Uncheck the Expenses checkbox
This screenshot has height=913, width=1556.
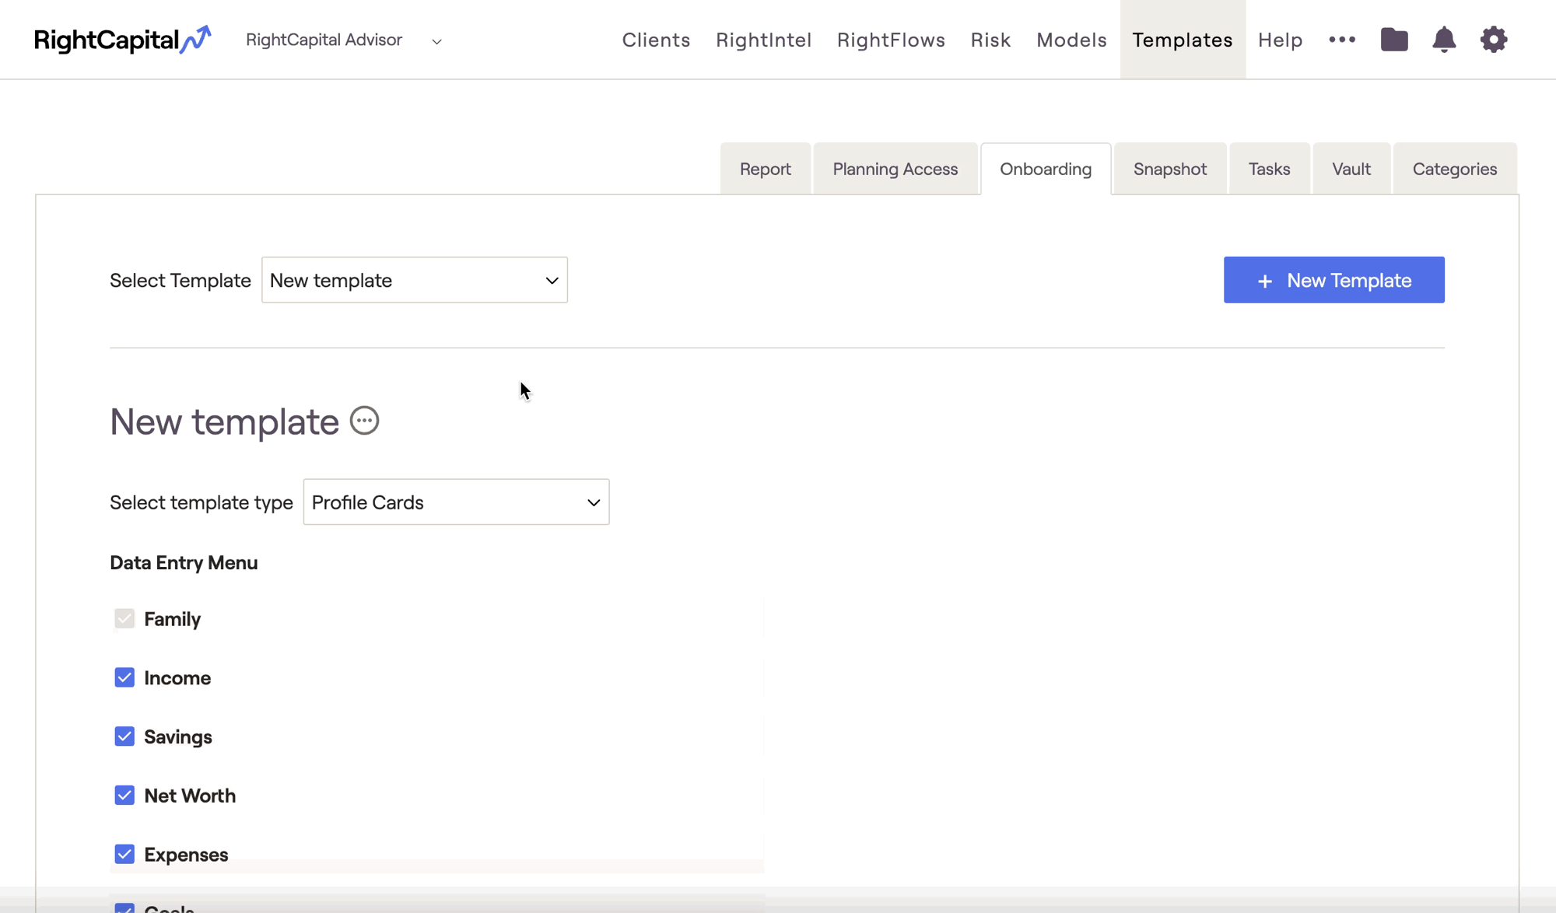pos(124,854)
